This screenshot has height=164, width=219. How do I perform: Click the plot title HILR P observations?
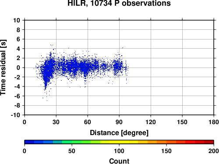tap(119, 3)
